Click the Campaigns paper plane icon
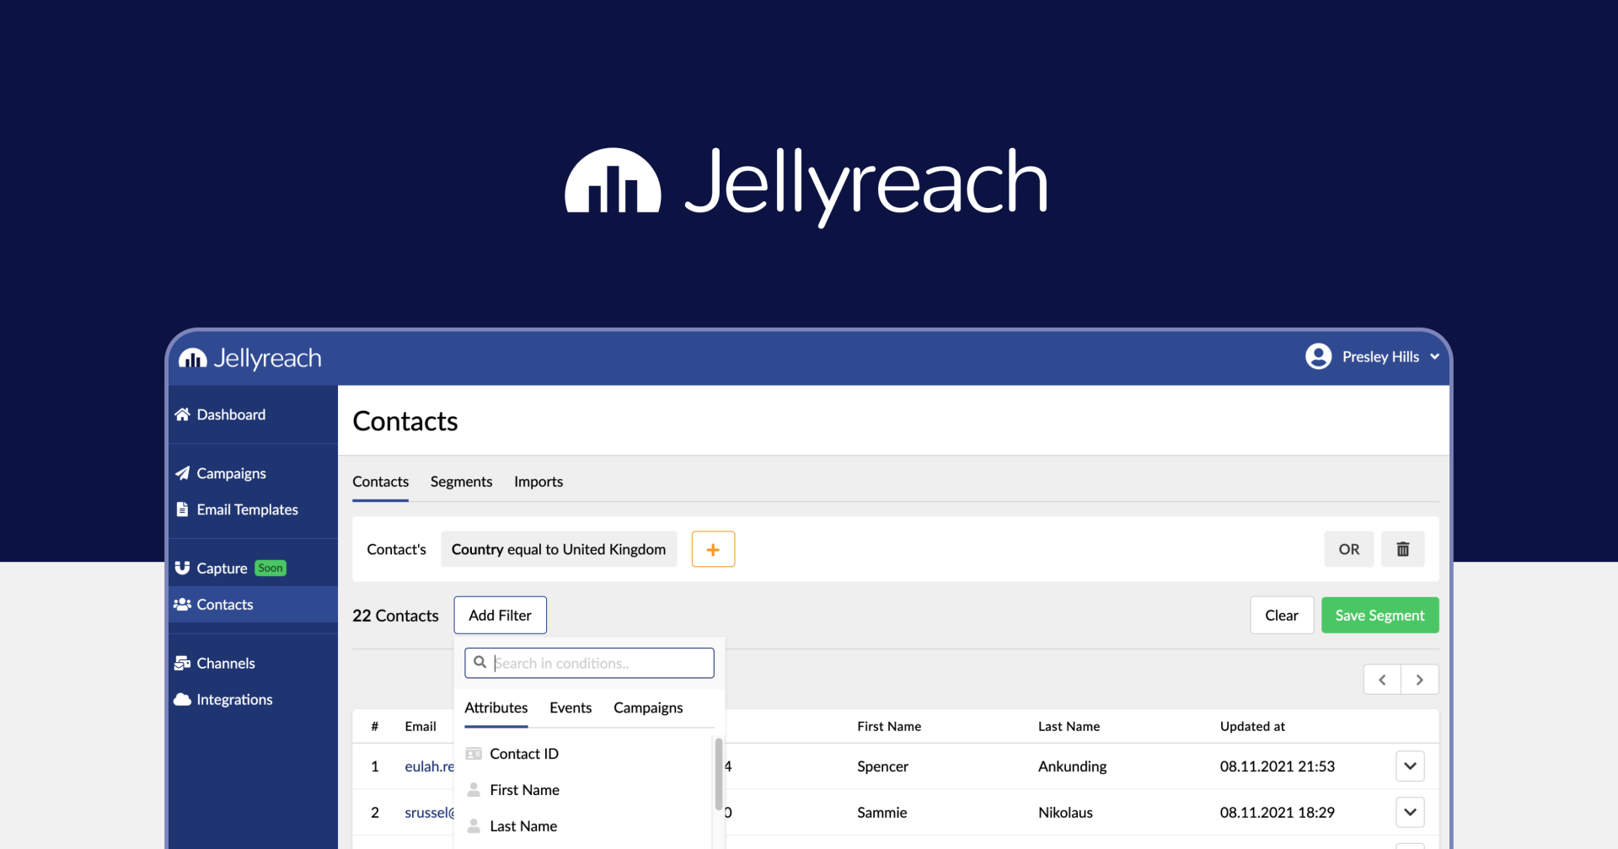Image resolution: width=1618 pixels, height=849 pixels. 182,473
